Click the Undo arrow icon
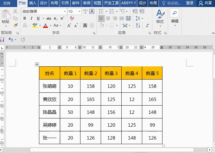 11,39
